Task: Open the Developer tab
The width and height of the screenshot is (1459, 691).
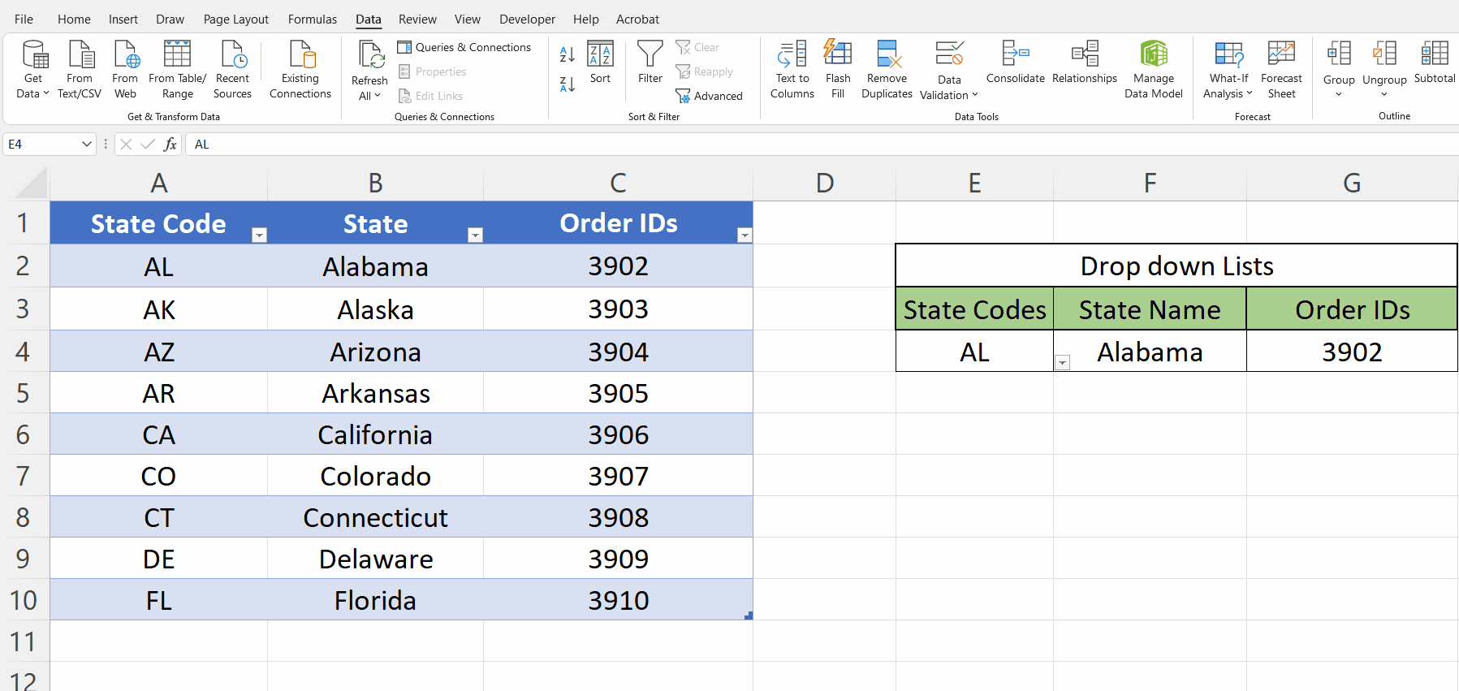Action: tap(527, 19)
